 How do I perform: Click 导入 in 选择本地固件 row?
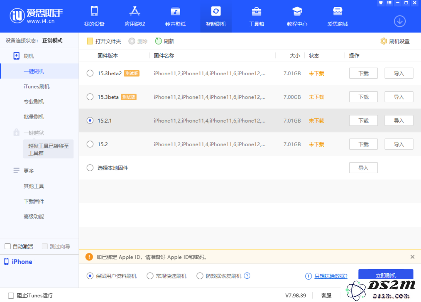click(x=364, y=168)
